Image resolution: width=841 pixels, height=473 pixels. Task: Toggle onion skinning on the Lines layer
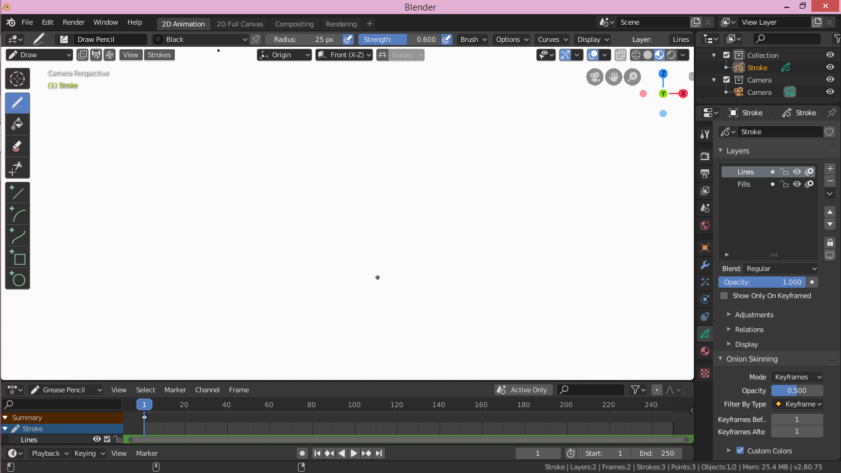click(809, 171)
